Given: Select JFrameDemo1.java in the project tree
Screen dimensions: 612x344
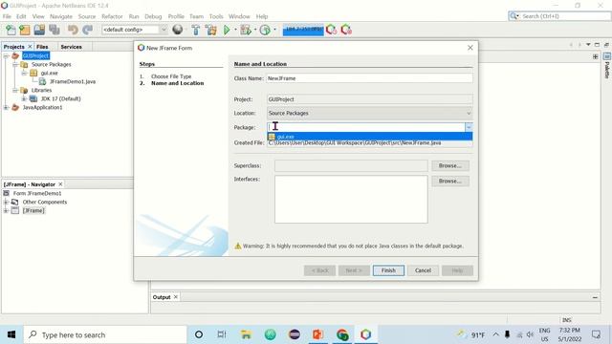Looking at the screenshot, I should tap(73, 81).
